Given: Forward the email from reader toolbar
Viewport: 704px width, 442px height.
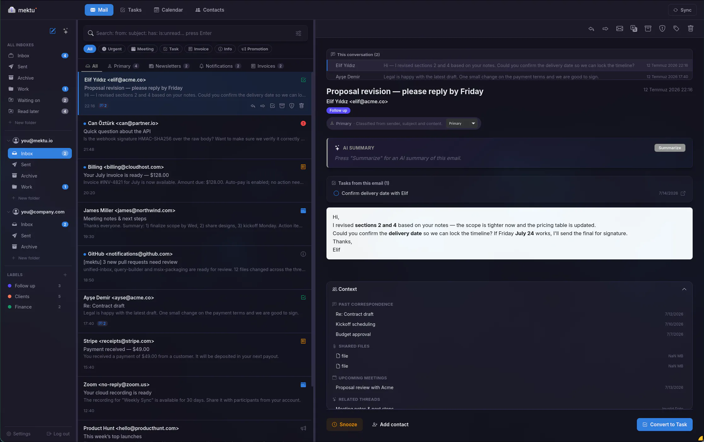Looking at the screenshot, I should click(x=605, y=29).
